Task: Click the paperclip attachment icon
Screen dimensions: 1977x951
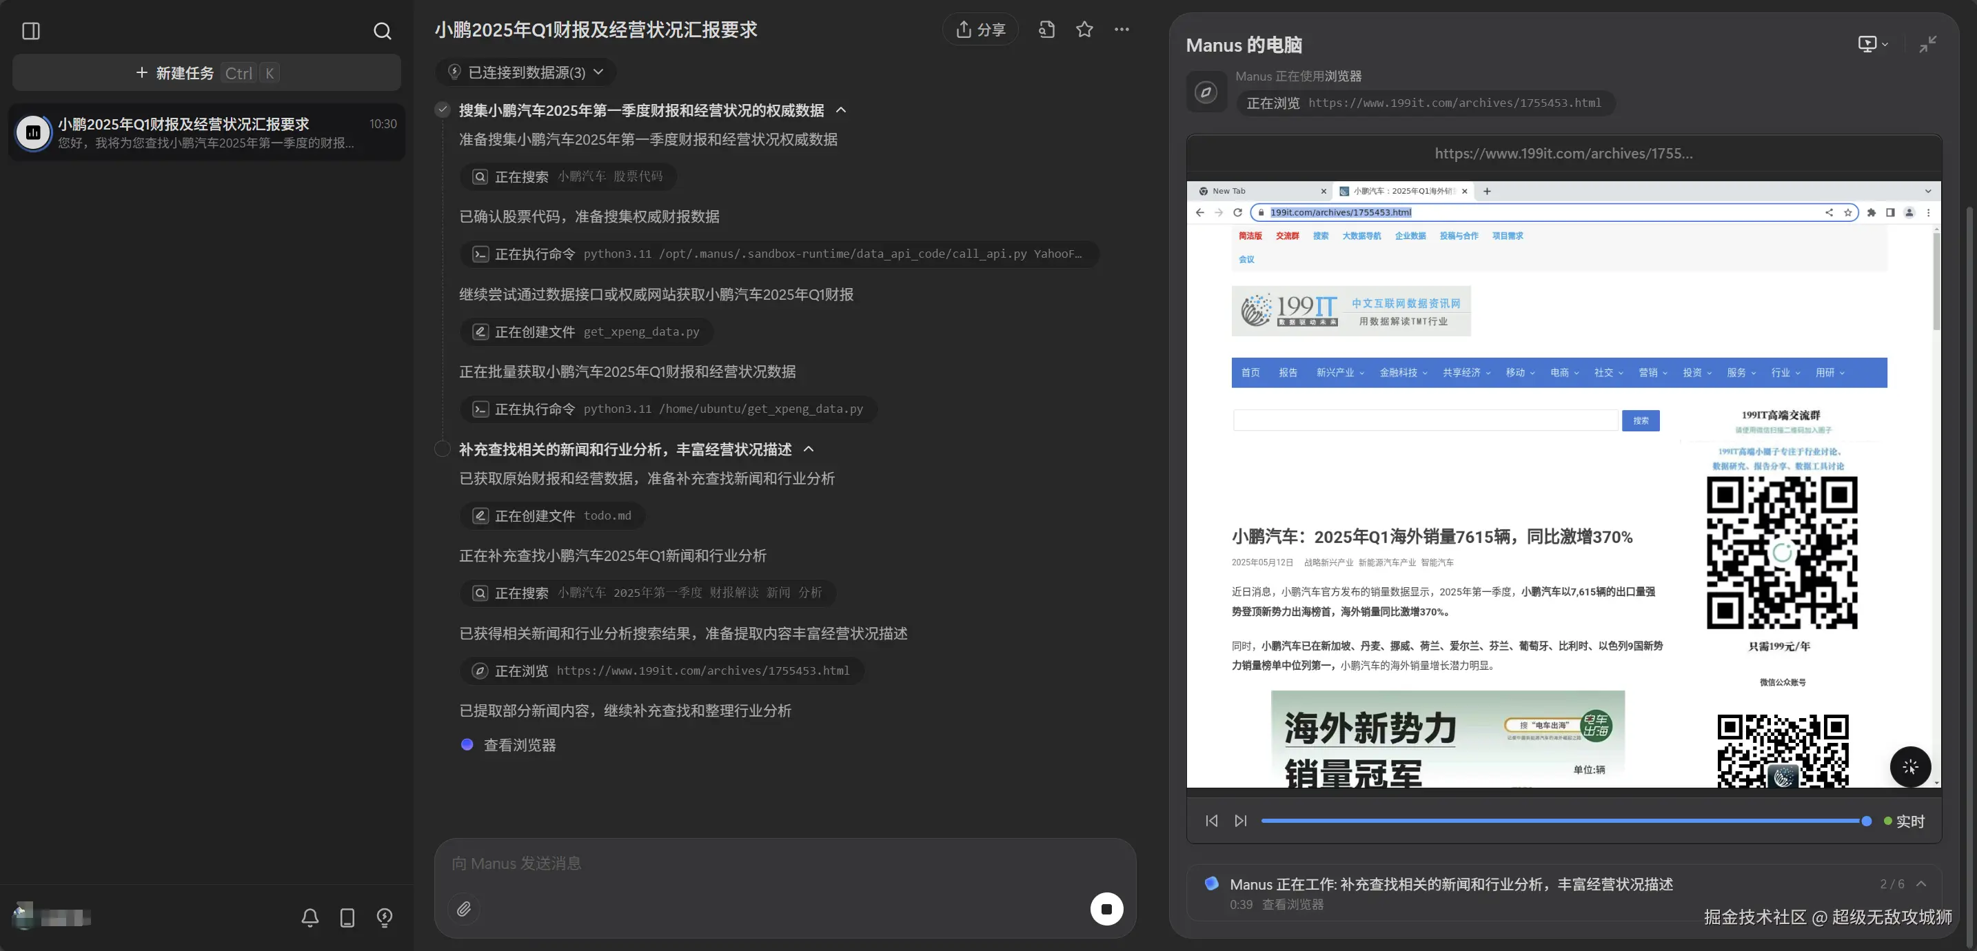Action: 463,910
